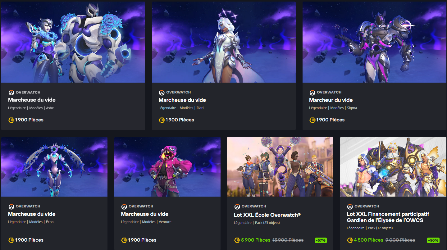
Task: Click Overwatch logo on Sigma skin card
Action: click(312, 93)
